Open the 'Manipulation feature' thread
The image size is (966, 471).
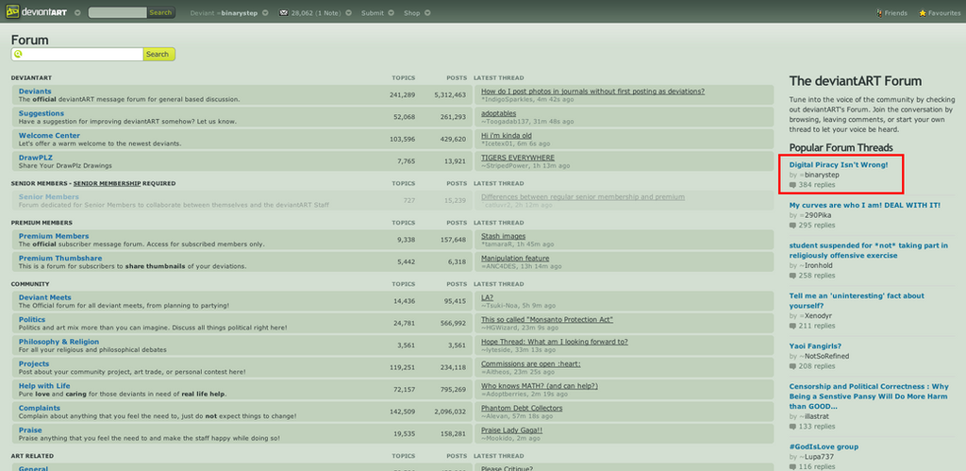(x=515, y=259)
